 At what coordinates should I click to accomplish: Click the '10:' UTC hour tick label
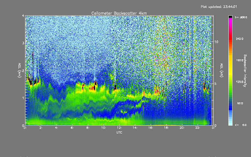click(104, 128)
